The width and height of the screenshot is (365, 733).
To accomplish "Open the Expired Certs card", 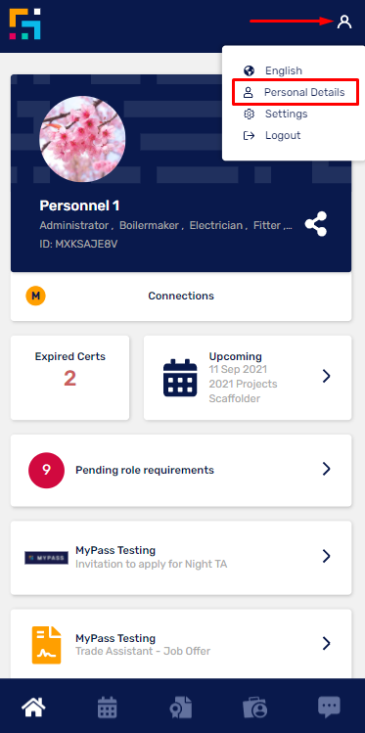I will tap(70, 377).
